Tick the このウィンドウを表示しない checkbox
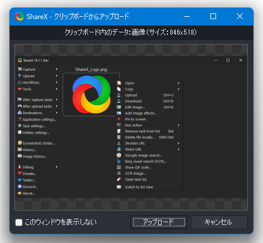 [x=19, y=222]
